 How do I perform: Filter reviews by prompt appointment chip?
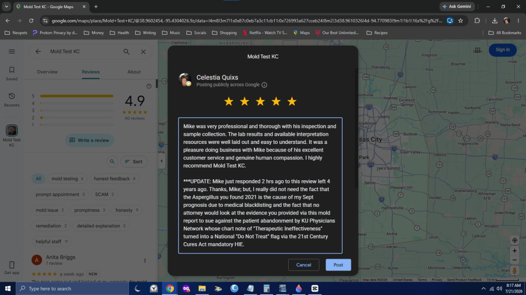coord(61,194)
